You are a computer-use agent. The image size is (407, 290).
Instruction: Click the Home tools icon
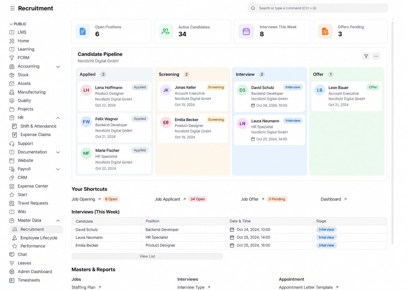coord(12,41)
